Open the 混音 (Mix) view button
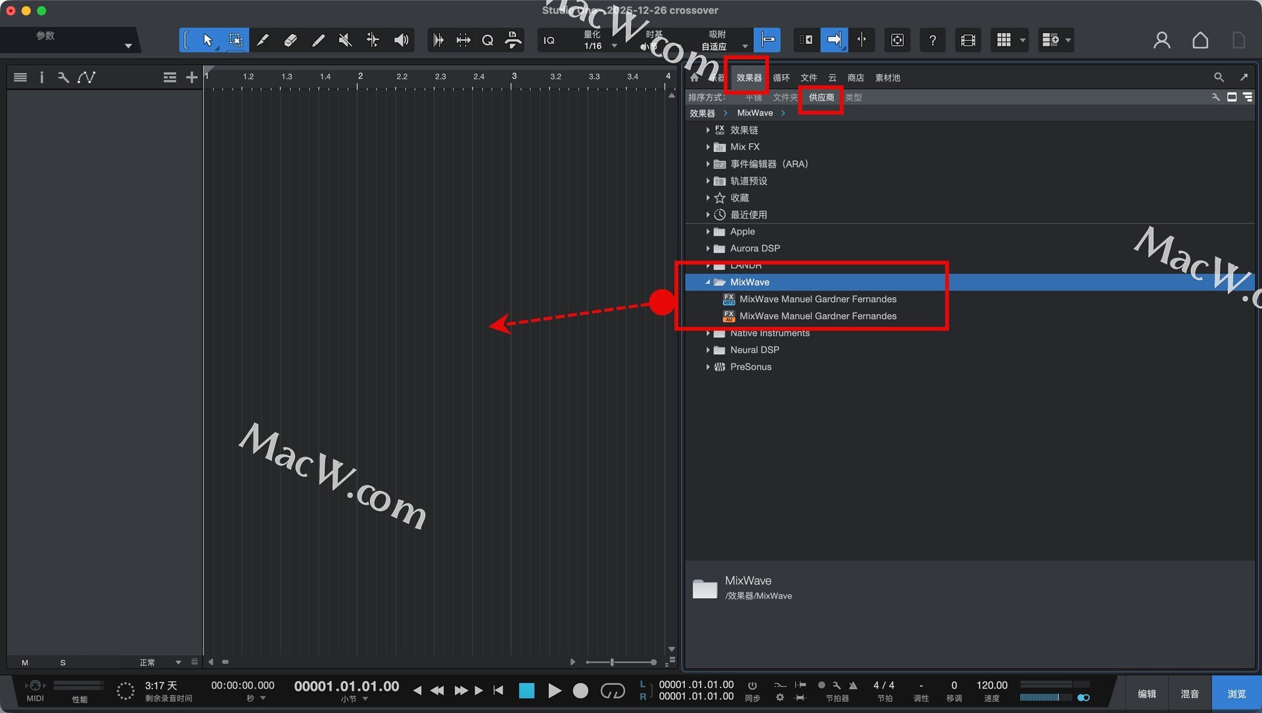Screen dimensions: 1262x713 point(1189,693)
